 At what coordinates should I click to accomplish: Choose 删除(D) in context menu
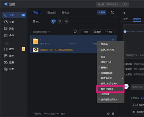[x=111, y=67]
